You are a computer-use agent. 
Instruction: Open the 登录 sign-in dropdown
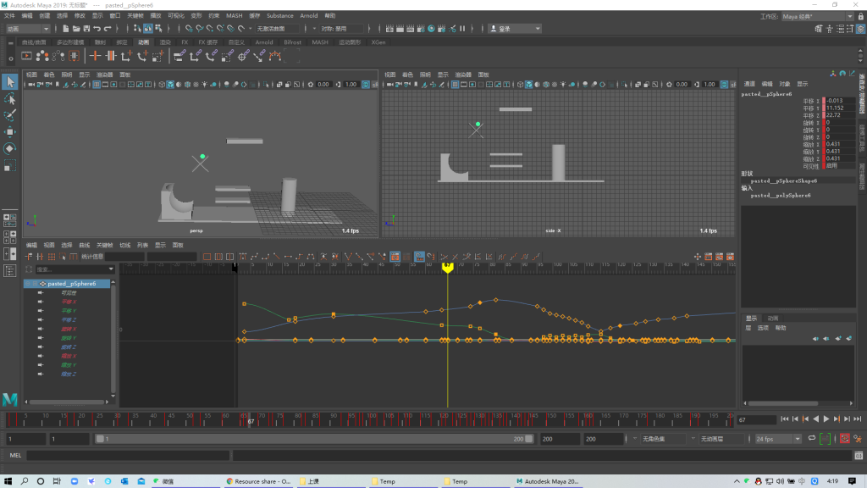[x=515, y=29]
